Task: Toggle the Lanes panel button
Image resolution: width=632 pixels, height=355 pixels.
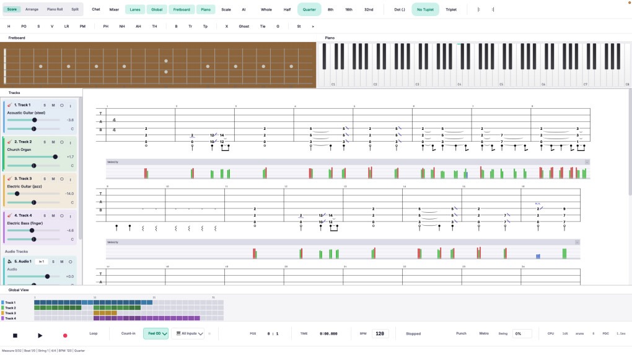Action: pyautogui.click(x=135, y=10)
